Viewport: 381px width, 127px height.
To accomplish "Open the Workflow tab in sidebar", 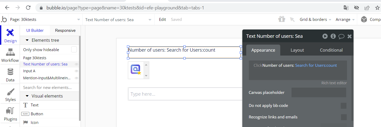I will click(10, 55).
